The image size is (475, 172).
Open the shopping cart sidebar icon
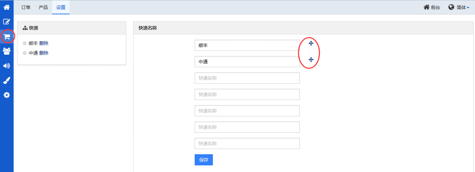[7, 37]
